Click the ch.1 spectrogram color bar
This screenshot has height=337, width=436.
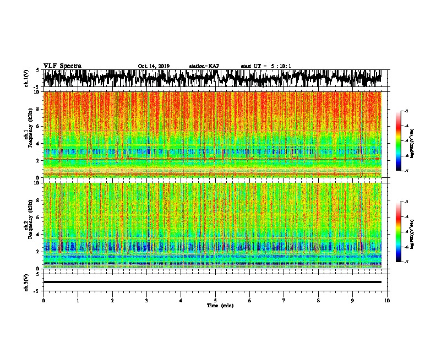399,141
